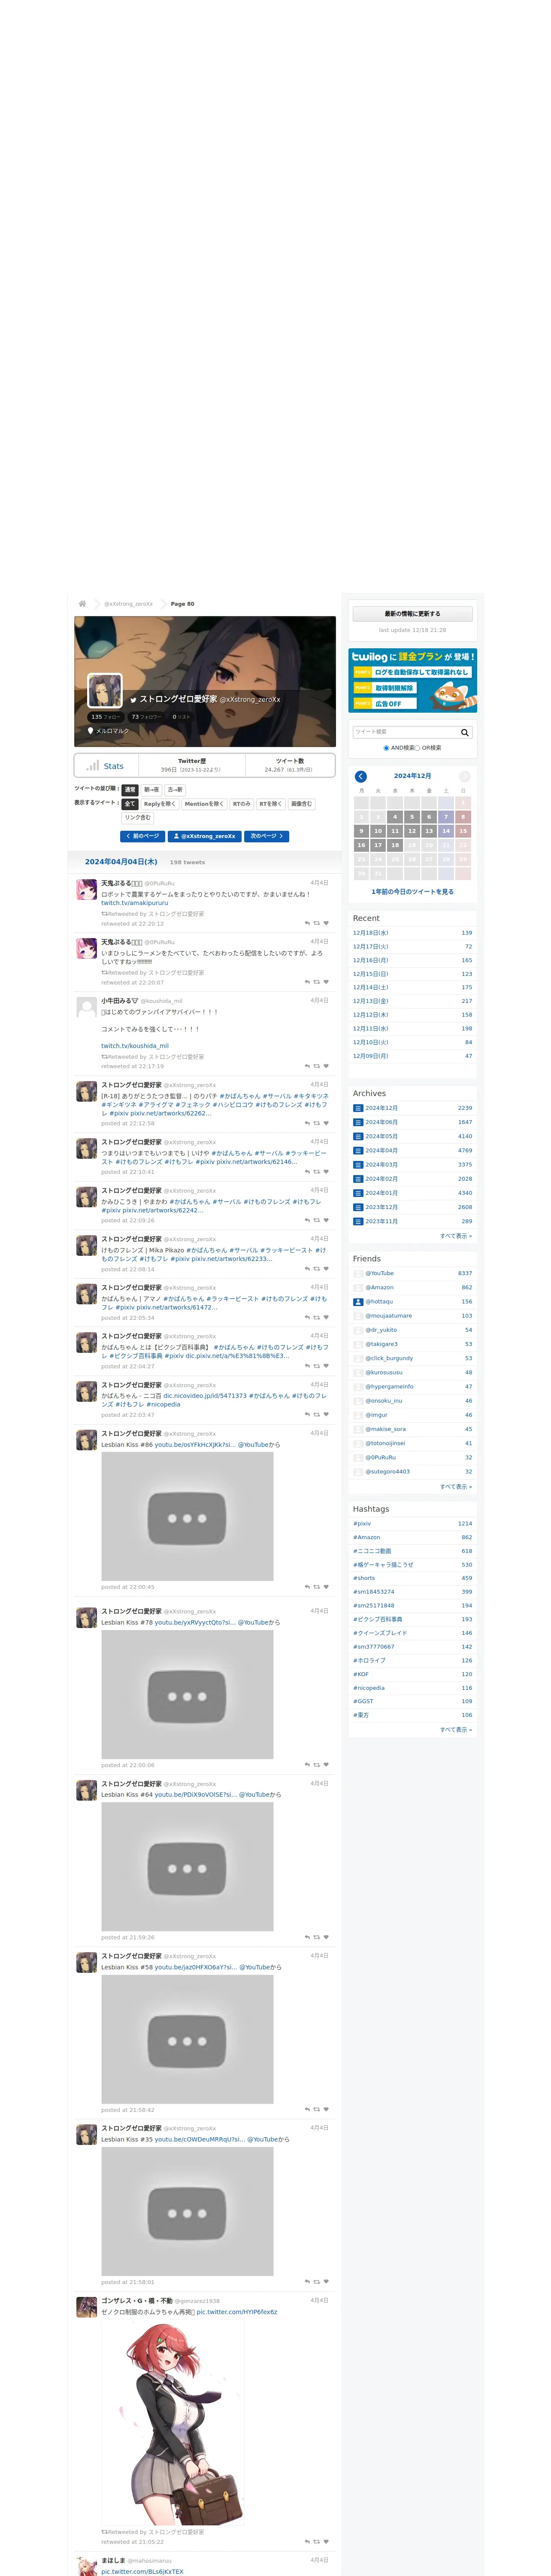
Task: Reply to tweet posted at 22:05:34
Action: coord(307,1318)
